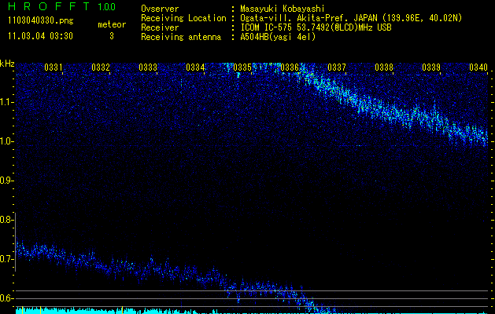Click the Receiving Location label
Viewport: 495px width, 314px height.
point(183,18)
